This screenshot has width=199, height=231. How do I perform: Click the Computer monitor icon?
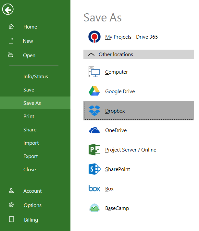click(94, 72)
